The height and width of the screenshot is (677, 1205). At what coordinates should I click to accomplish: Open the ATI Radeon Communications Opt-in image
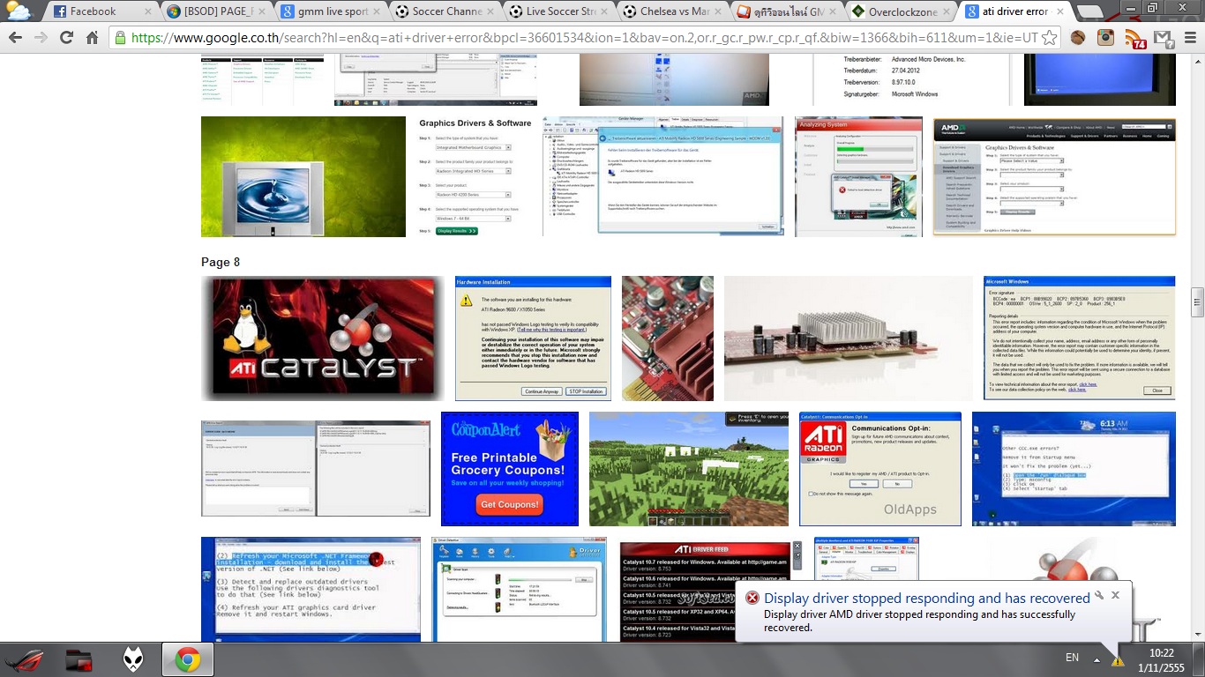(880, 469)
